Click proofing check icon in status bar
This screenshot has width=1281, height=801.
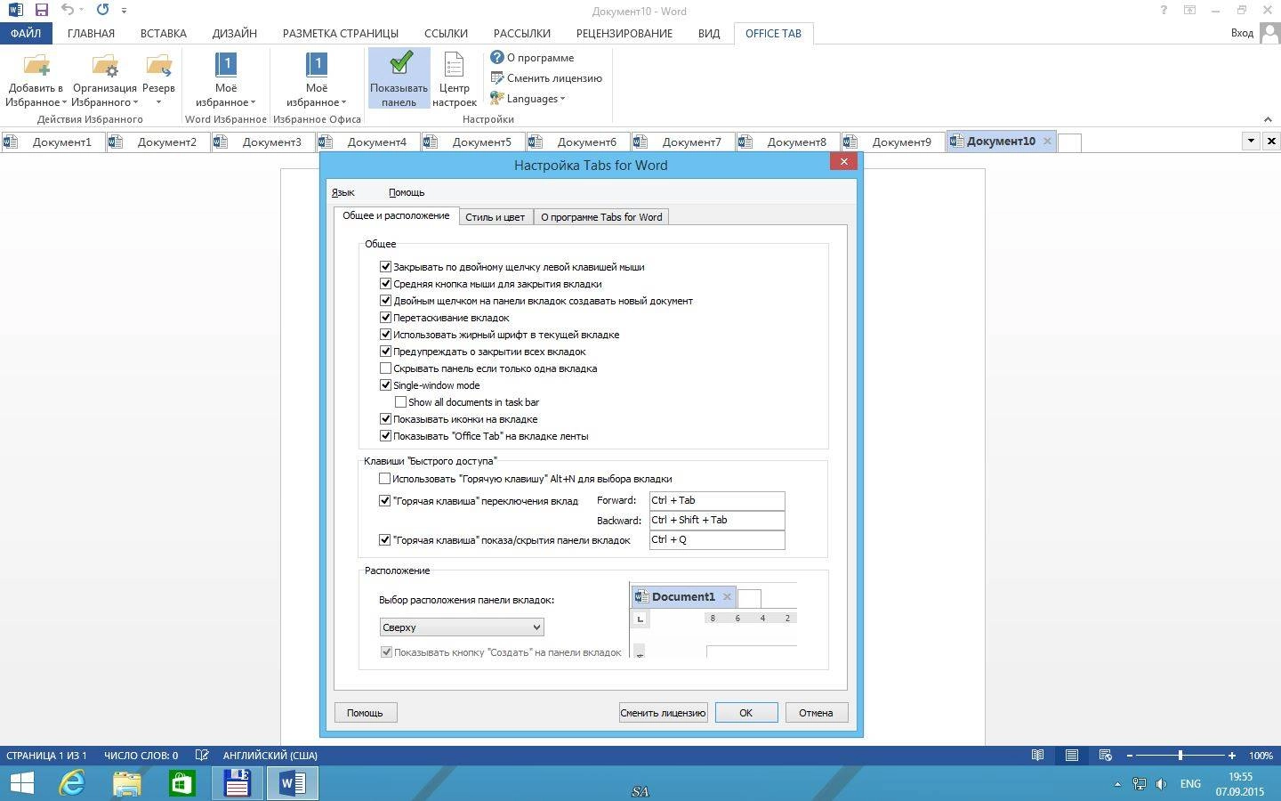pos(202,755)
